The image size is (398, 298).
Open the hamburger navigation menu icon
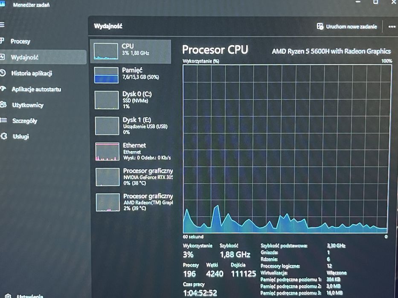tap(2, 25)
